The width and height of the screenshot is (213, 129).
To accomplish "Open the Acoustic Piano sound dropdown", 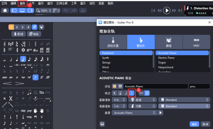I will click(134, 113).
